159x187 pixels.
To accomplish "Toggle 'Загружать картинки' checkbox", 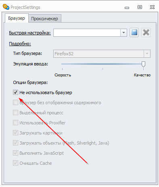I will click(x=15, y=133).
